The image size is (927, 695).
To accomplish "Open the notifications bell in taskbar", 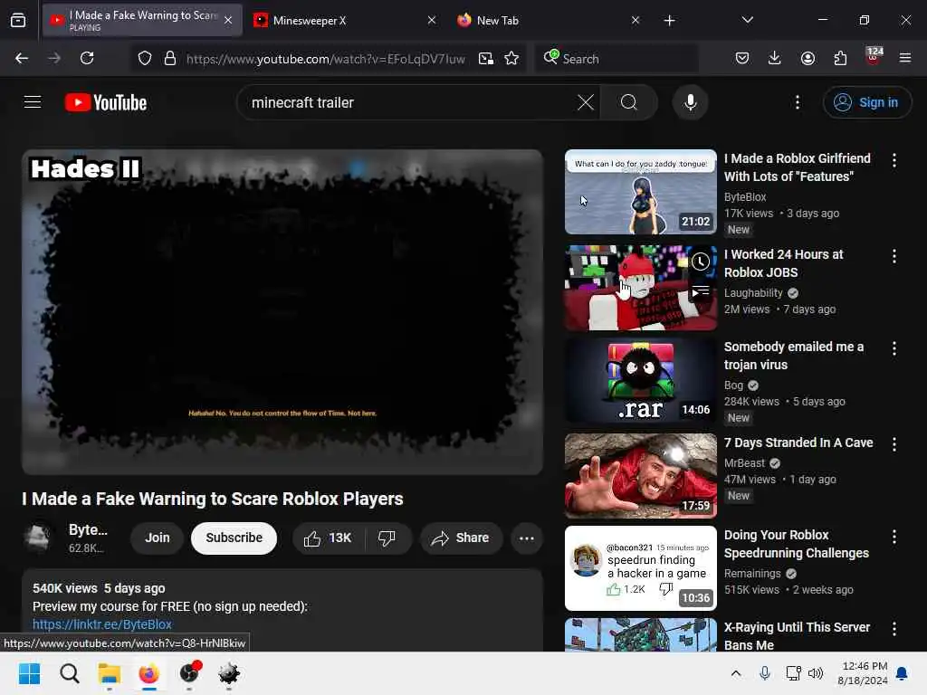I will point(903,673).
